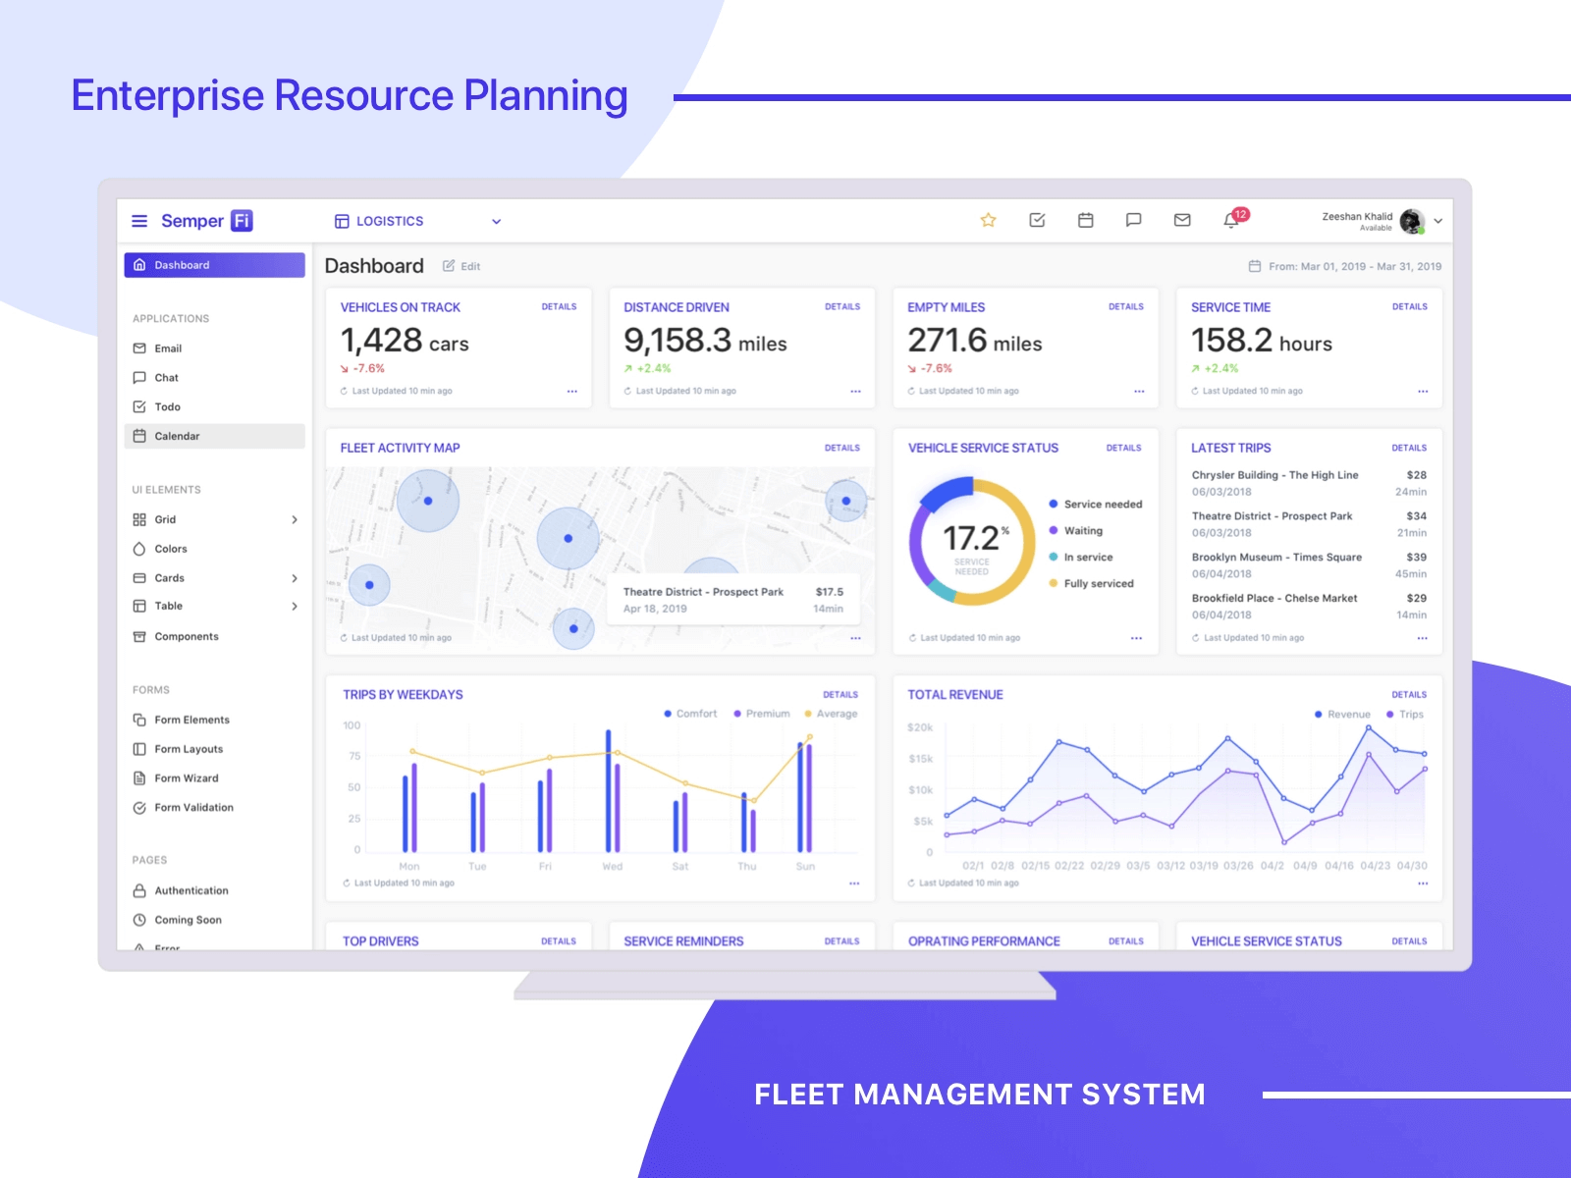Collapse the sidebar using the hamburger icon
This screenshot has height=1178, width=1571.
140,220
